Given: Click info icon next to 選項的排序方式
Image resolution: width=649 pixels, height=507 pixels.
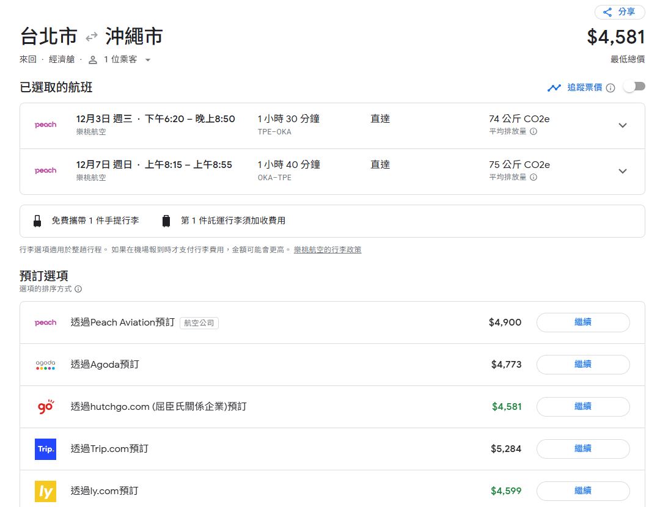Looking at the screenshot, I should (x=78, y=289).
